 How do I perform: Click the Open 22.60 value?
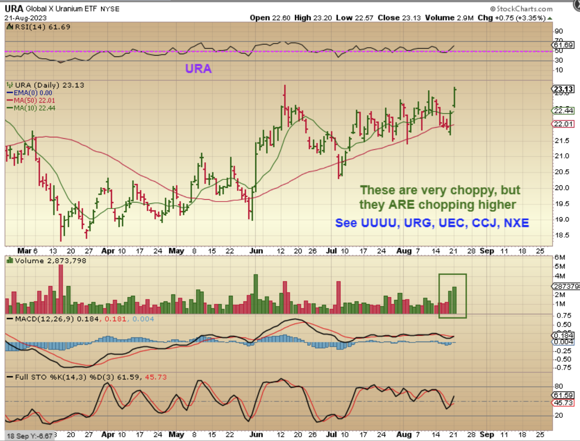pos(270,18)
